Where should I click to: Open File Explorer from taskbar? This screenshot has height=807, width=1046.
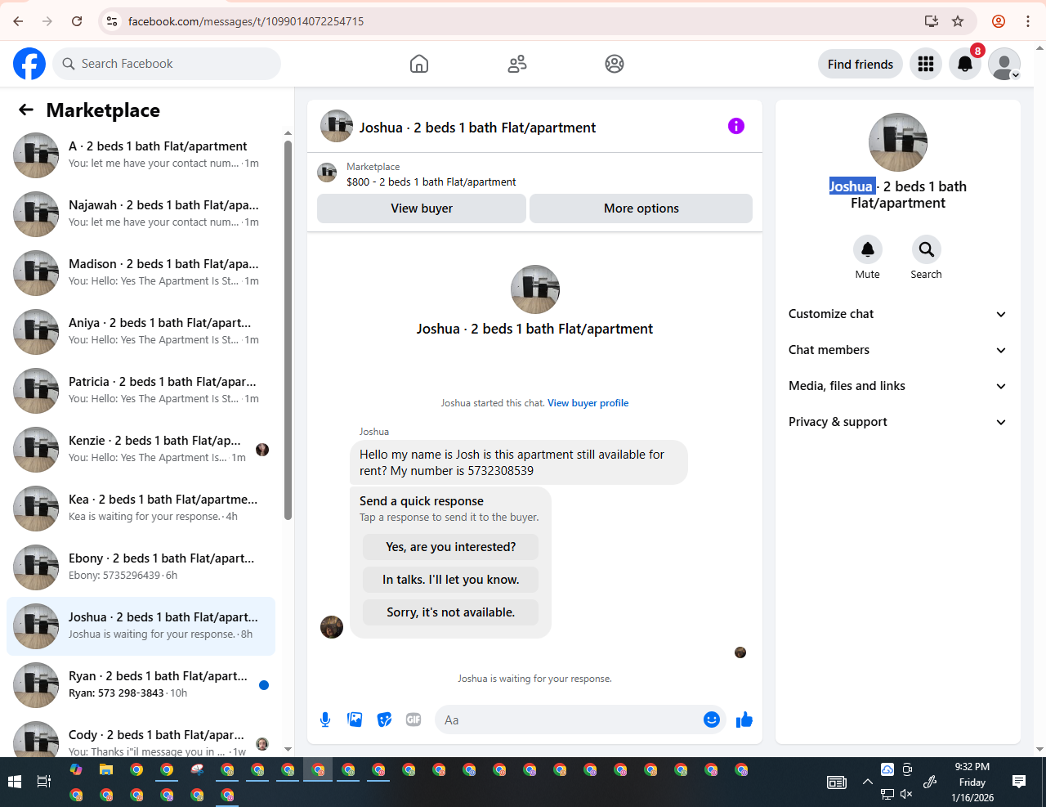[106, 769]
